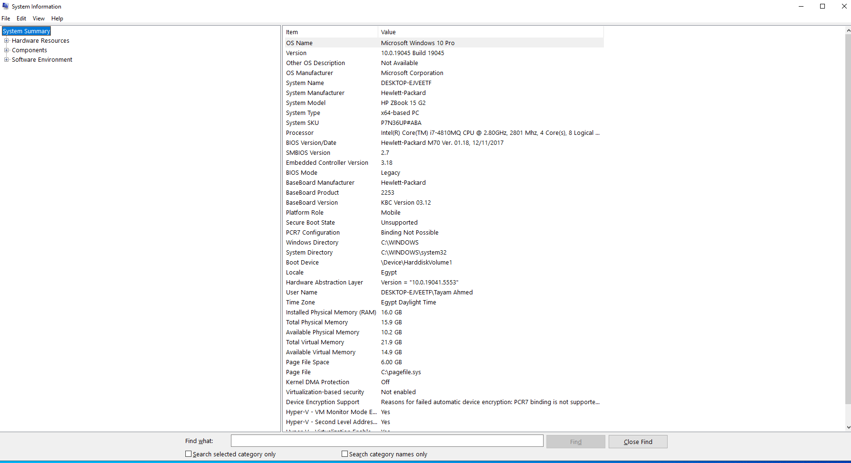The width and height of the screenshot is (851, 463).
Task: Click the Binding Not Possible value
Action: click(x=410, y=233)
